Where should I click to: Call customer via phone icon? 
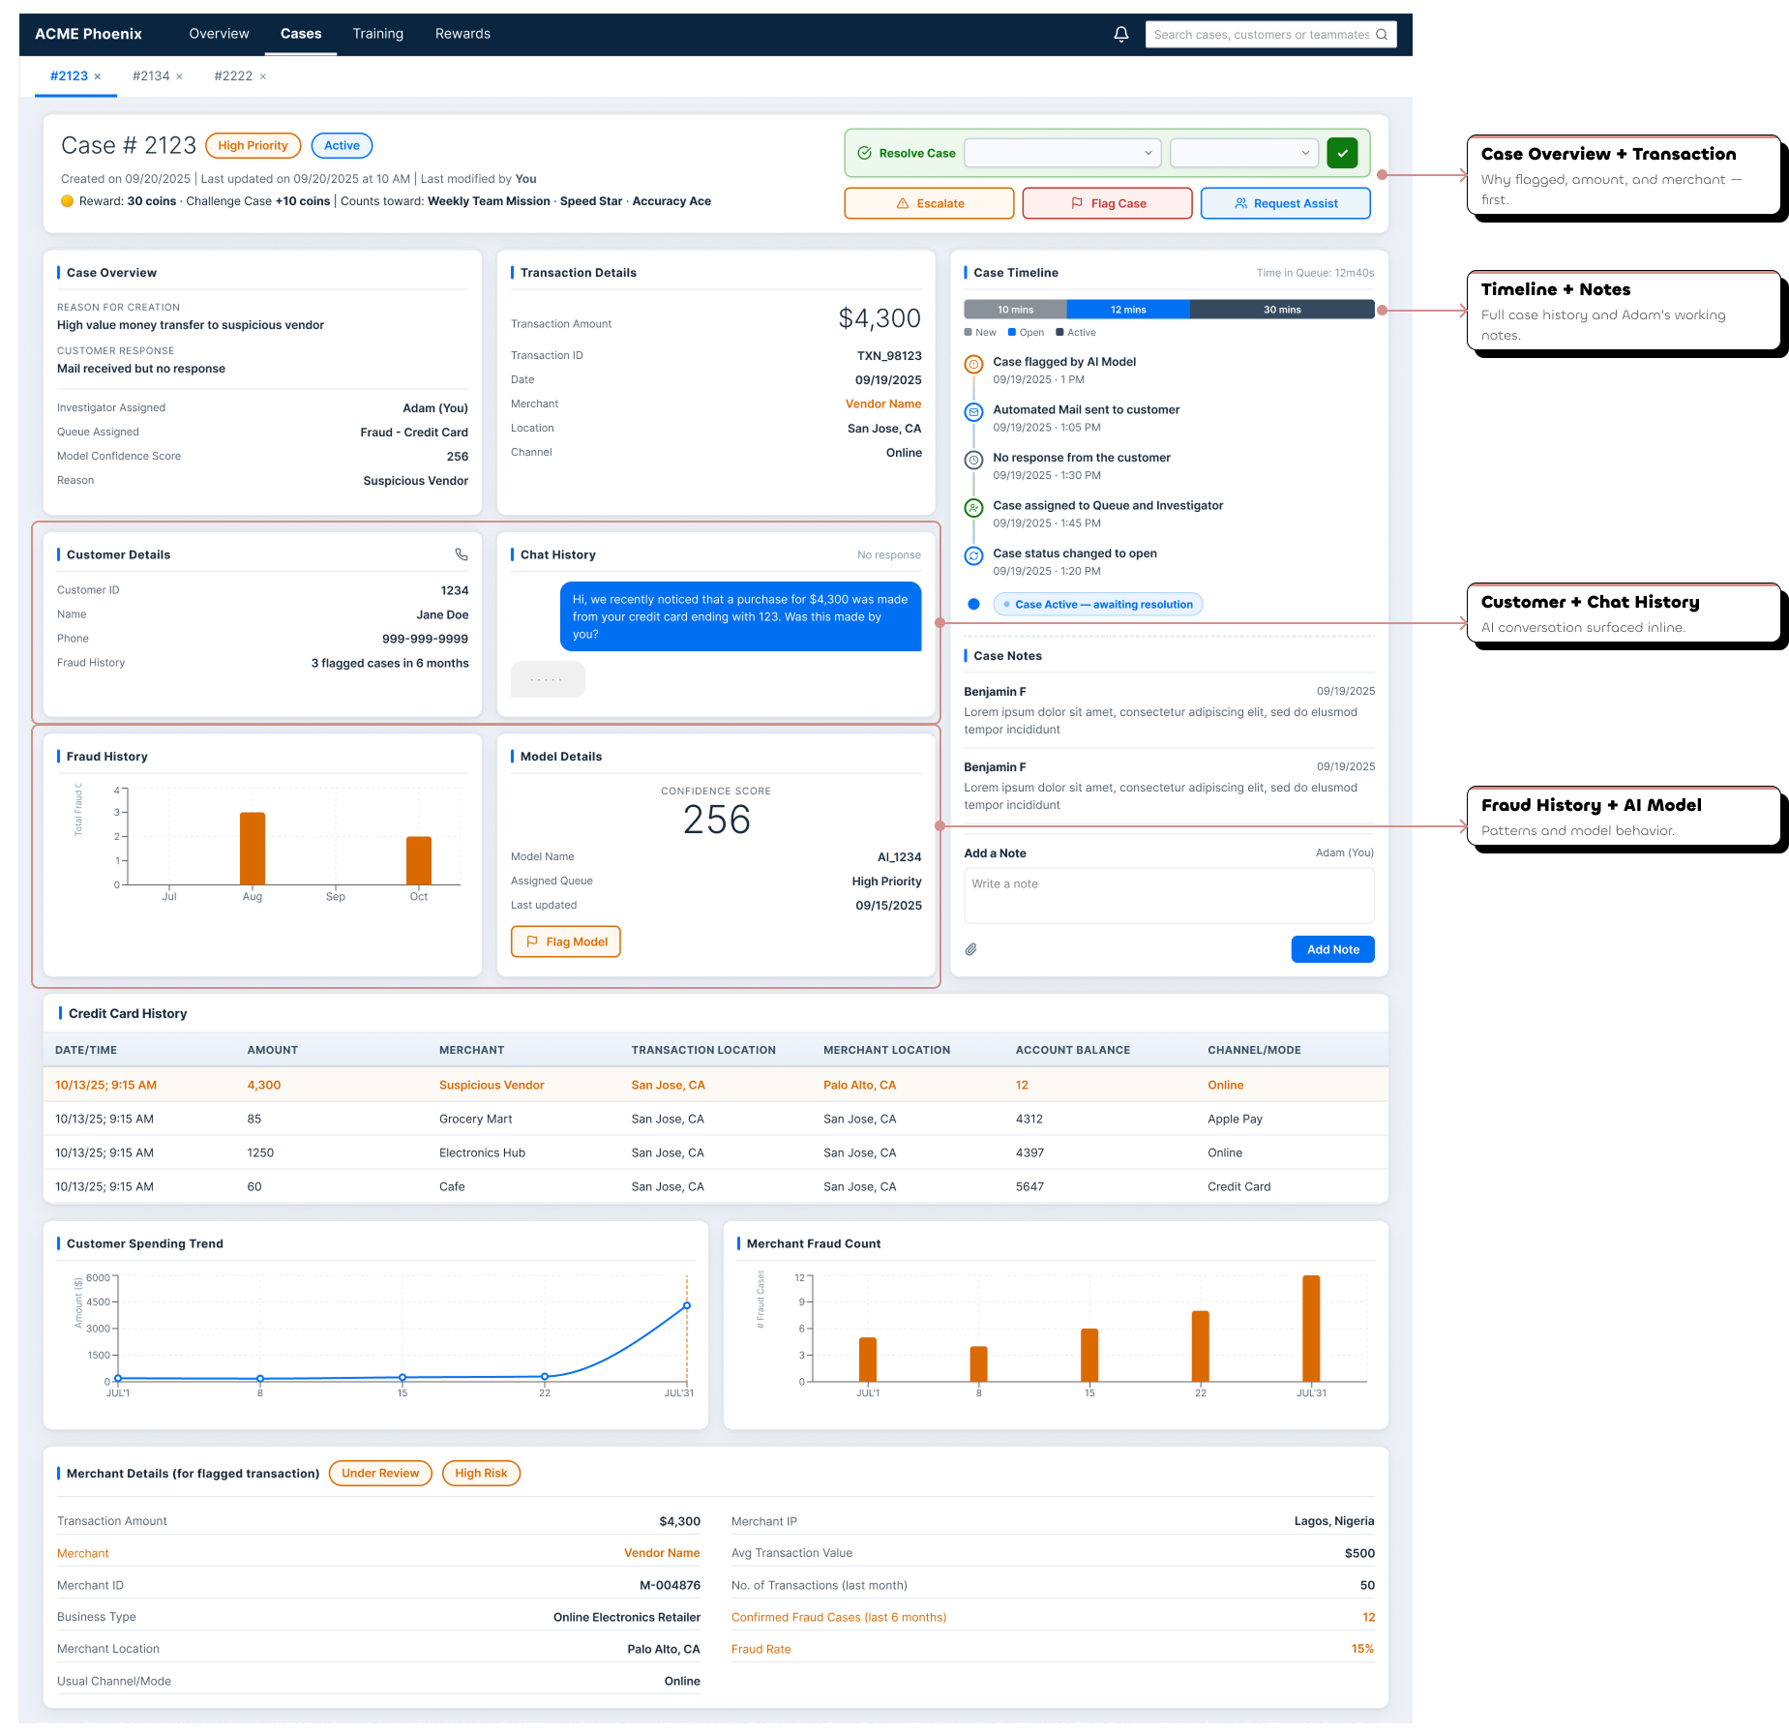[462, 554]
